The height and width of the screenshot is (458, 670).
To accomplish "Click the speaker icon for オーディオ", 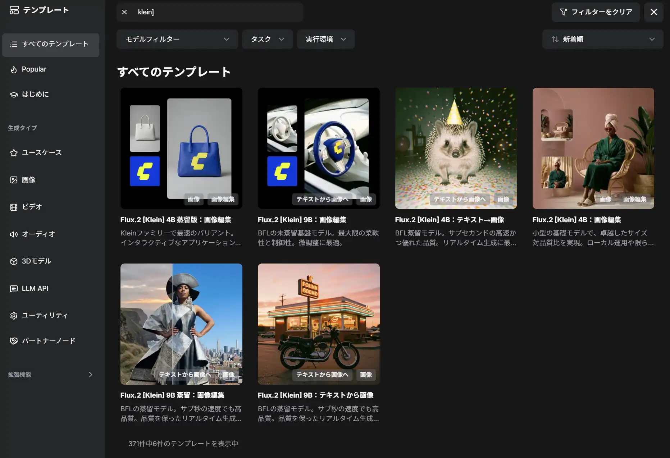I will [x=14, y=234].
